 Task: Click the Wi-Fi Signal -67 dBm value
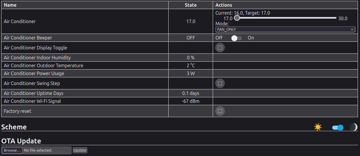pos(191,101)
